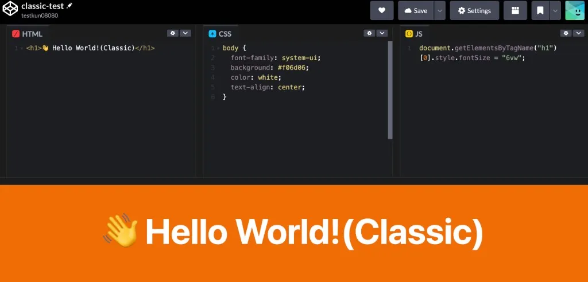Click 'text-align: center;' CSS line
Viewport: 588px width, 282px height.
coord(268,87)
